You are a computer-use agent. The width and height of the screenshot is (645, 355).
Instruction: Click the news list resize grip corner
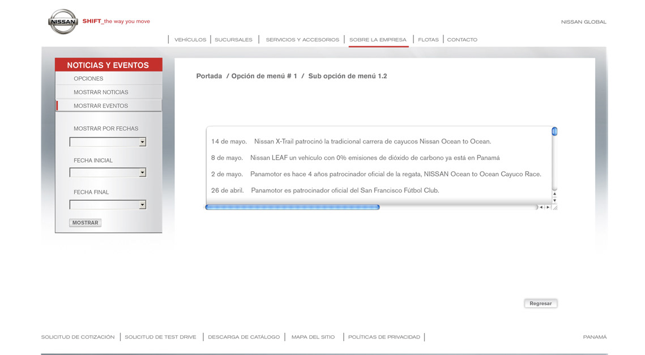(x=555, y=208)
